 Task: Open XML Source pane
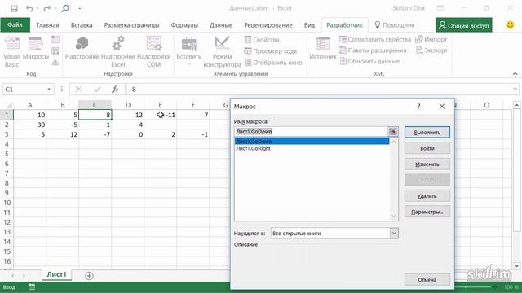(323, 49)
